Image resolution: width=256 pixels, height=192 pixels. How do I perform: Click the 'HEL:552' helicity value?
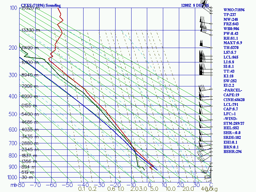pos(231,128)
